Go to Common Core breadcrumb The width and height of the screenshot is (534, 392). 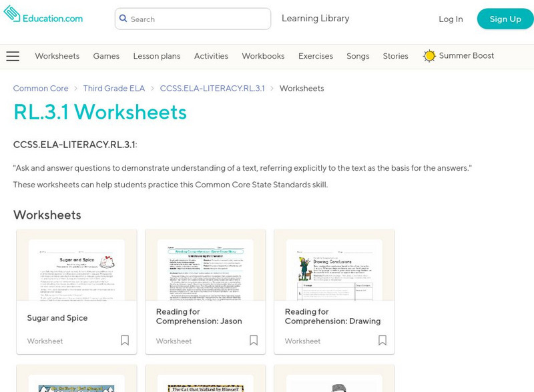point(41,89)
